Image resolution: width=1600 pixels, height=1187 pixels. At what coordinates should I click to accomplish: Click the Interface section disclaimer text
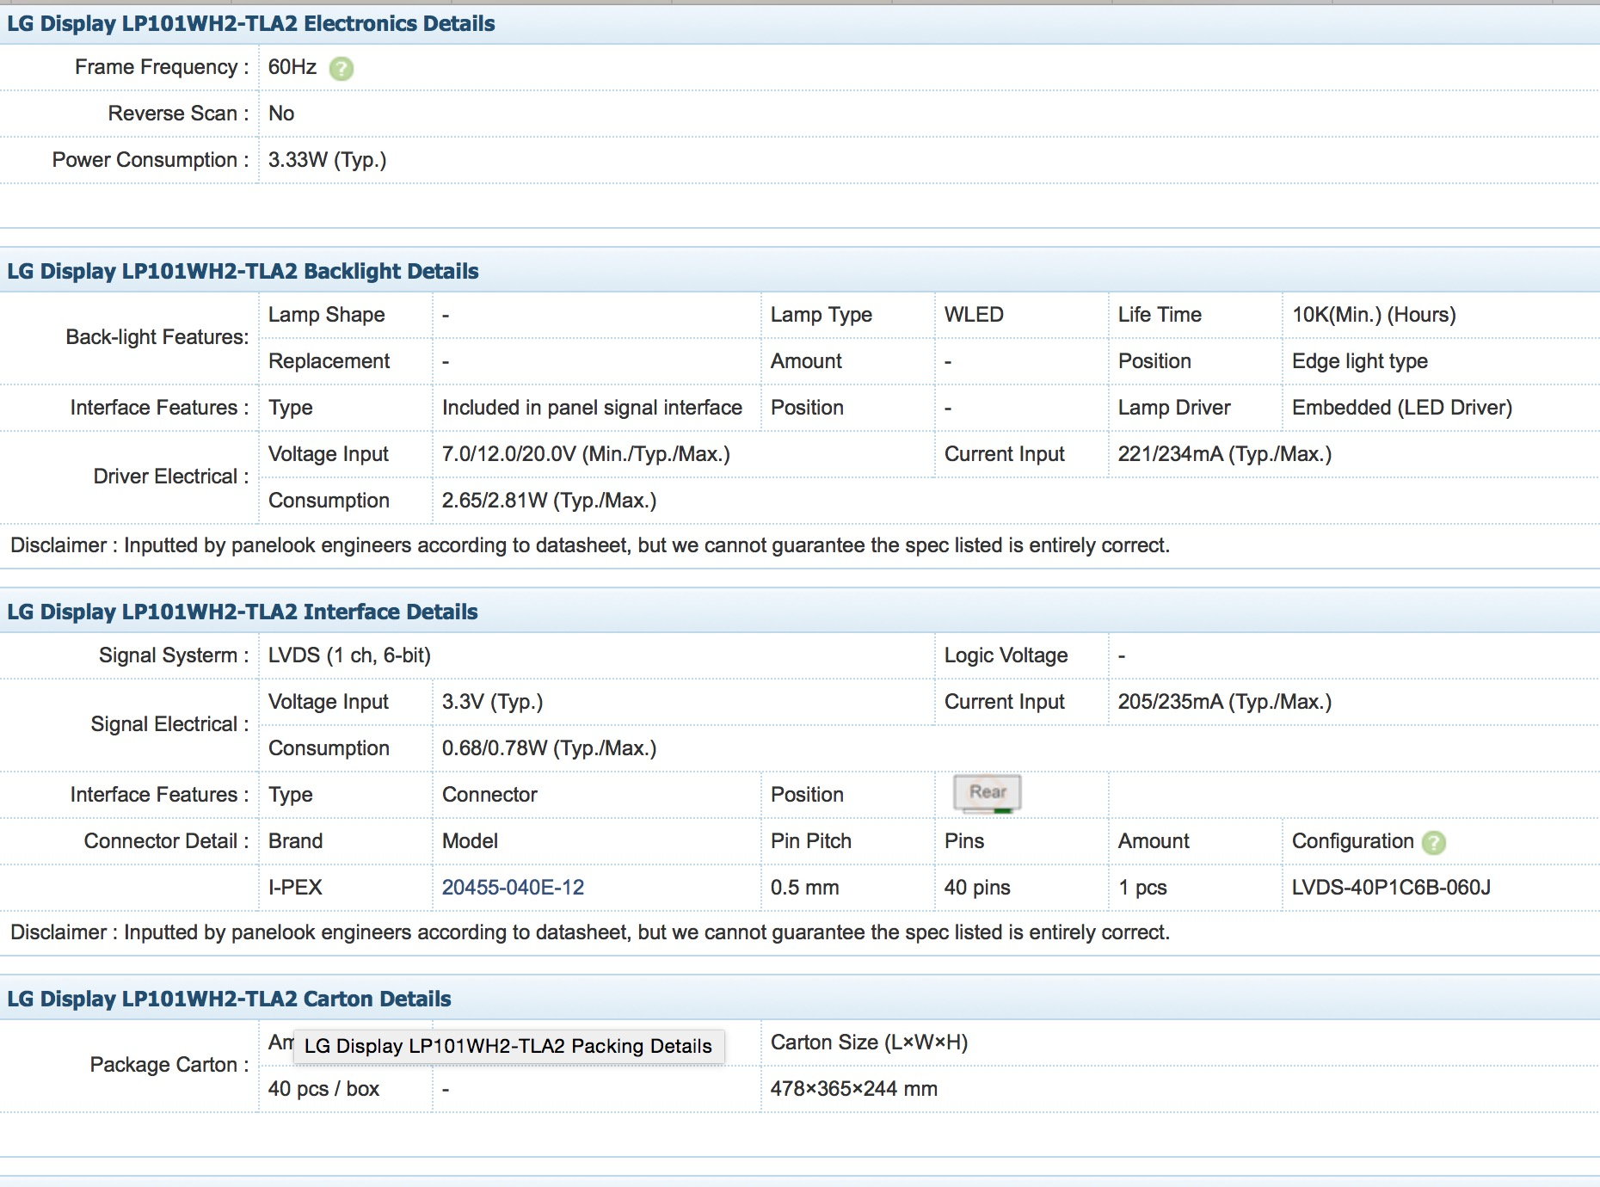(590, 932)
